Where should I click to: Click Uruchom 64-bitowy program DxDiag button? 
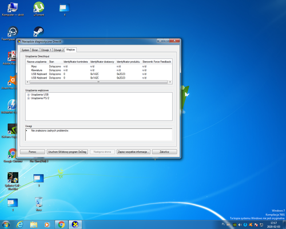tap(67, 152)
